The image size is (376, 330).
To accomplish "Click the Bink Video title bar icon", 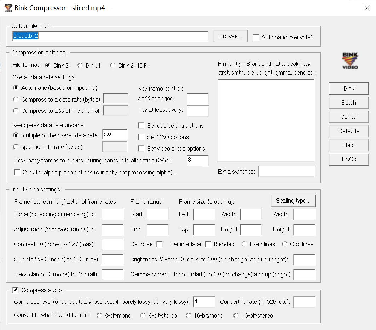I will [8, 8].
